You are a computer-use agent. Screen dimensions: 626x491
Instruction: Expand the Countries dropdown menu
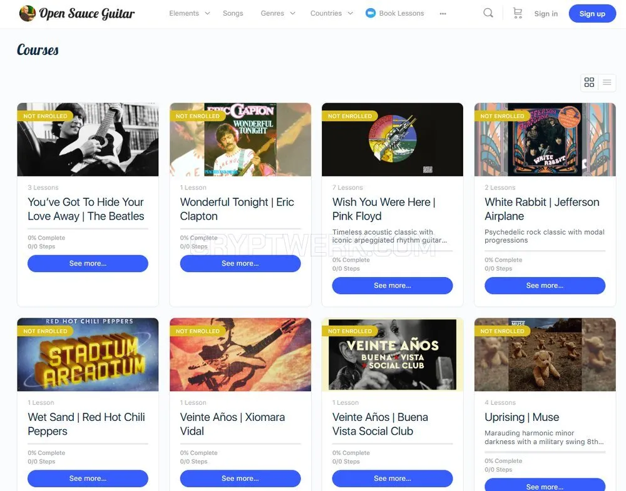331,13
